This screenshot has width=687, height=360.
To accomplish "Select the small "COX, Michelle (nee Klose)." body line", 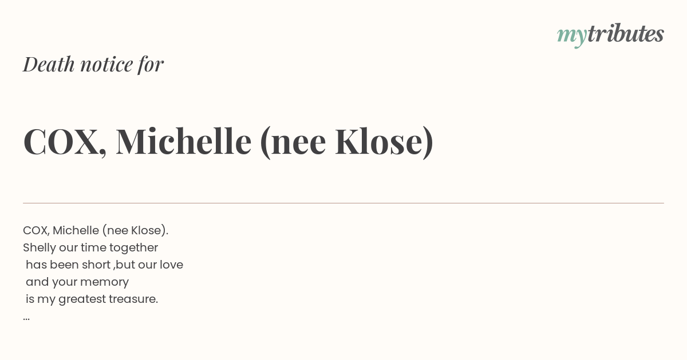I will [x=96, y=231].
